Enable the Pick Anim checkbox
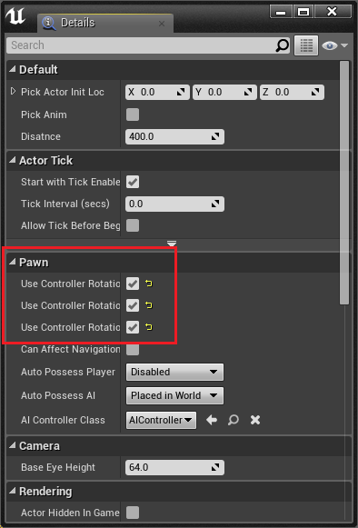 (x=133, y=115)
